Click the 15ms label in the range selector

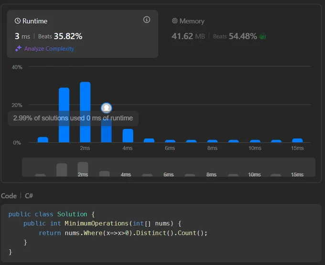point(297,175)
